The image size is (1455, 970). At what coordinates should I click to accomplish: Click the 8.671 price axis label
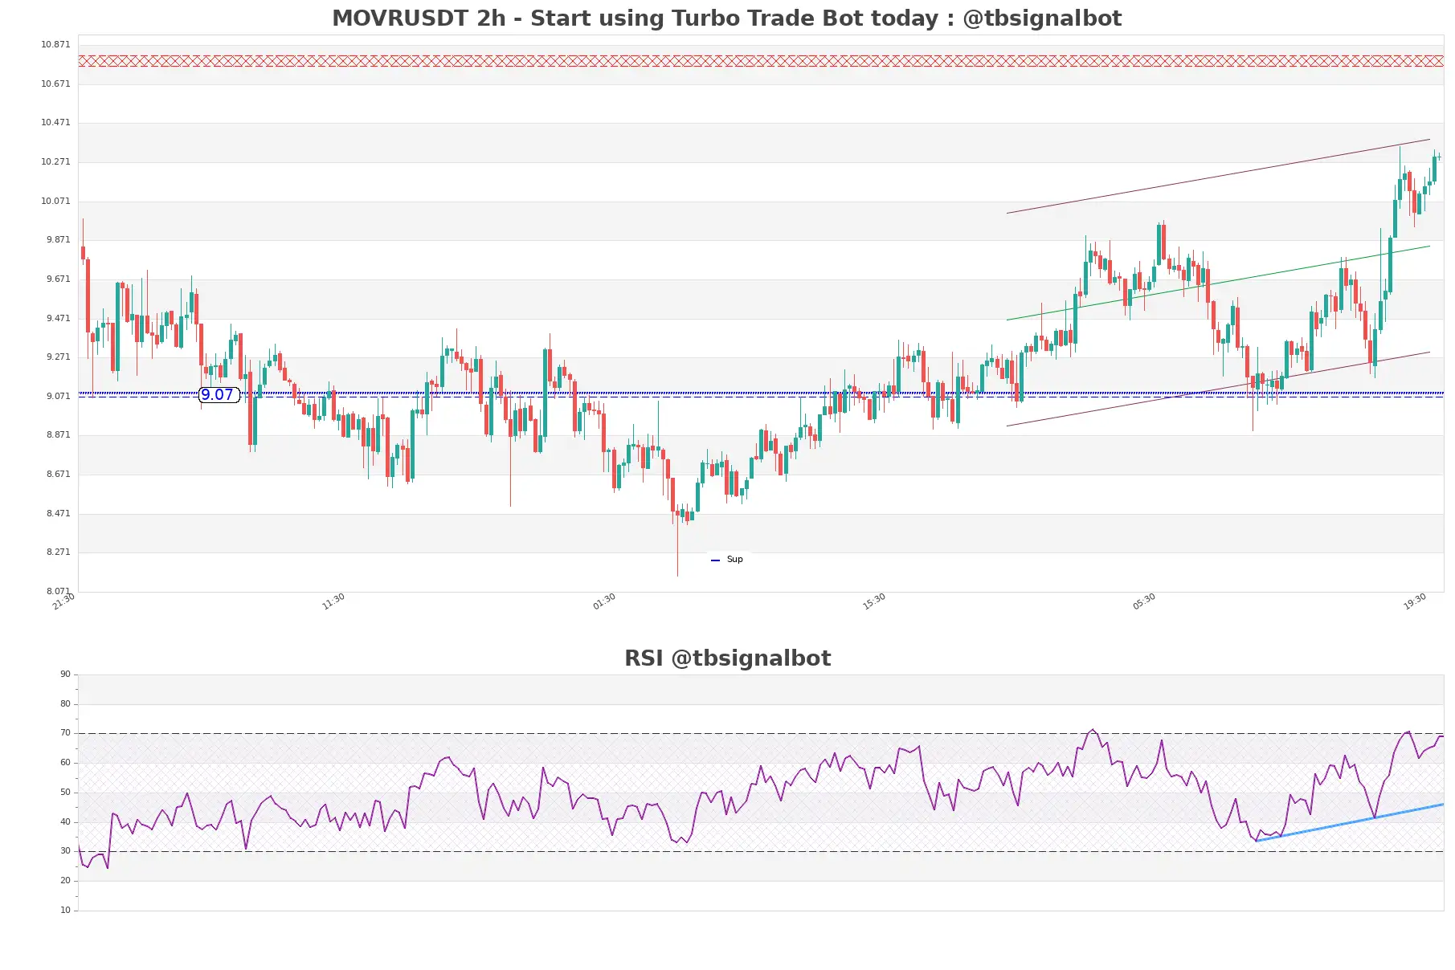[58, 474]
